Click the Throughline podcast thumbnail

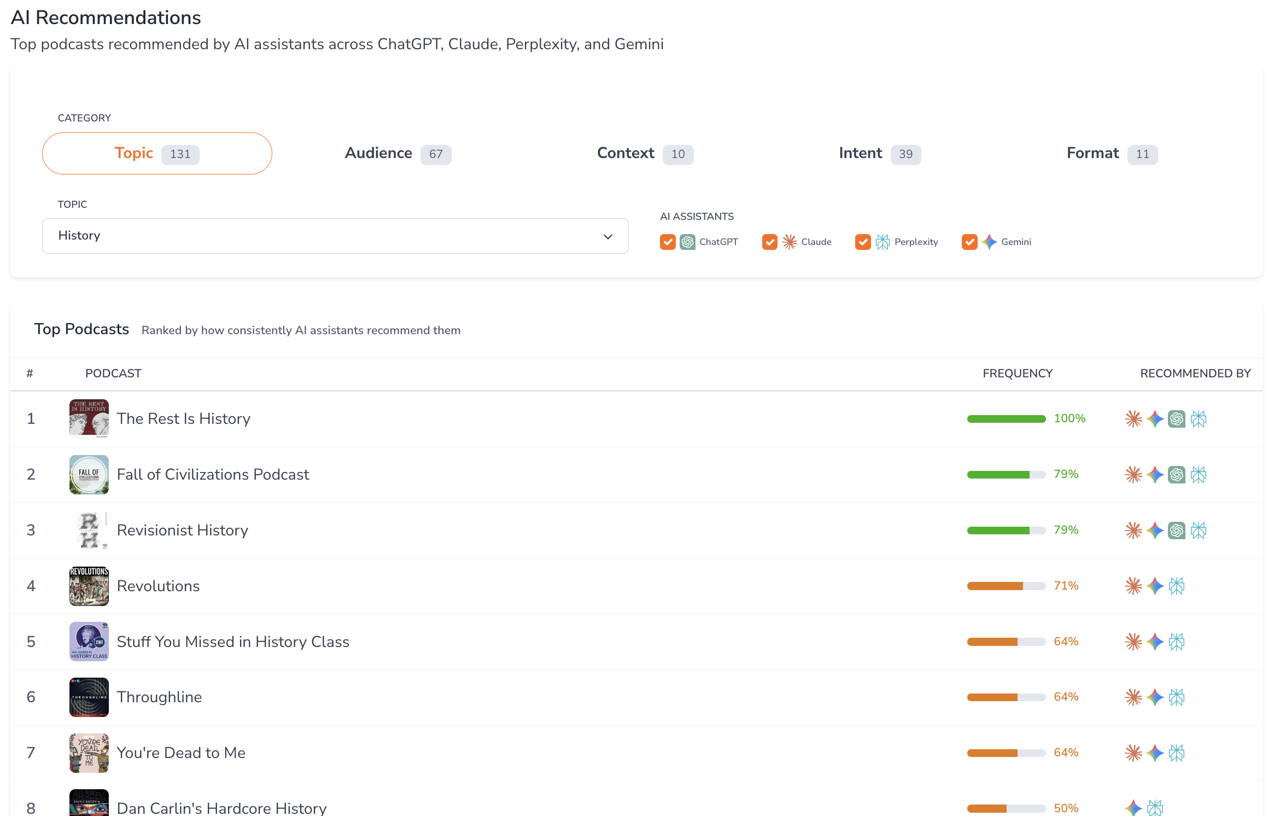[89, 697]
